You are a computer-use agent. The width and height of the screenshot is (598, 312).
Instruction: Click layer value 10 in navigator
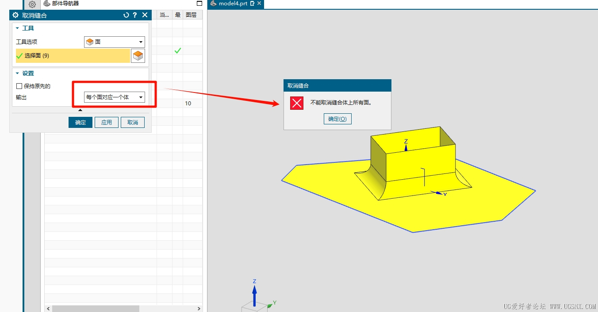click(x=188, y=103)
